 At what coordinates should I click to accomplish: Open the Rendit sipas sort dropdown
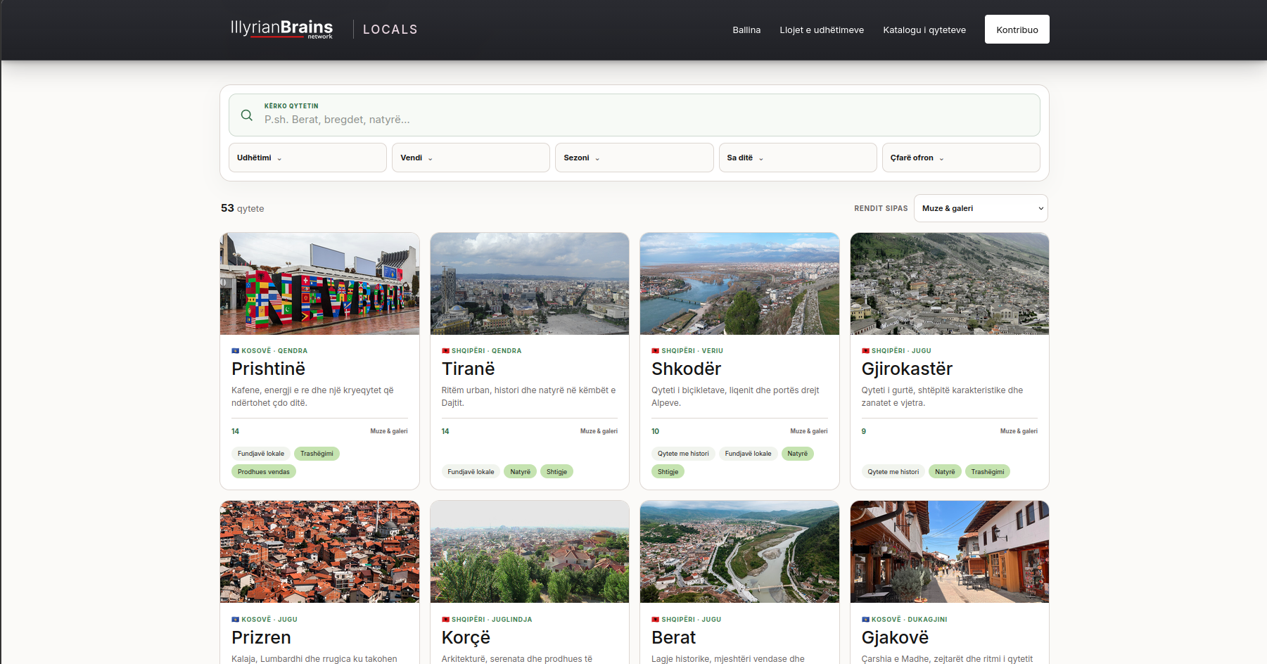[x=981, y=208]
